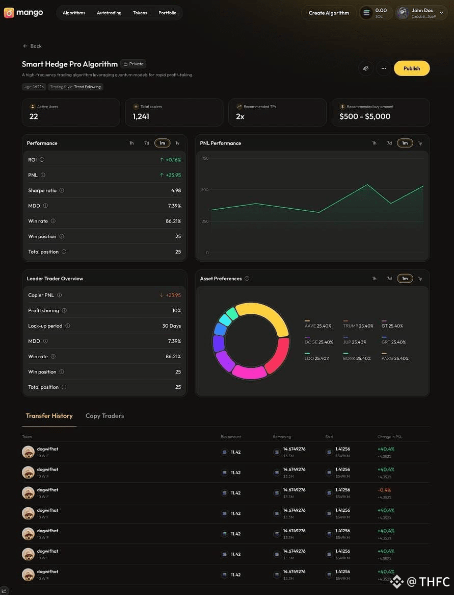Screen dimensions: 454x595
Task: Open the compare scales icon button
Action: click(366, 68)
